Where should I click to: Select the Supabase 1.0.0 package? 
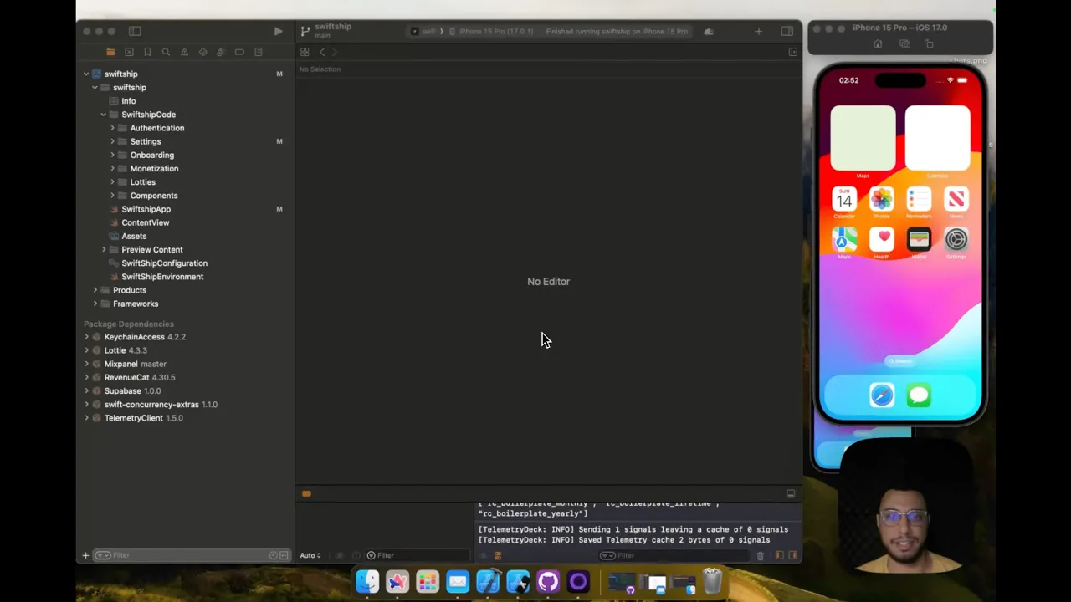point(131,390)
